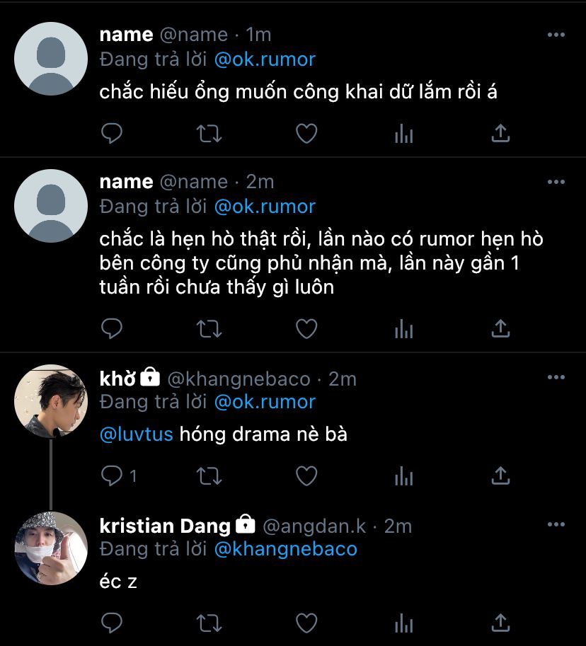The height and width of the screenshot is (646, 586).
Task: Share the "hóng drama nè bà" tweet
Action: pyautogui.click(x=500, y=475)
